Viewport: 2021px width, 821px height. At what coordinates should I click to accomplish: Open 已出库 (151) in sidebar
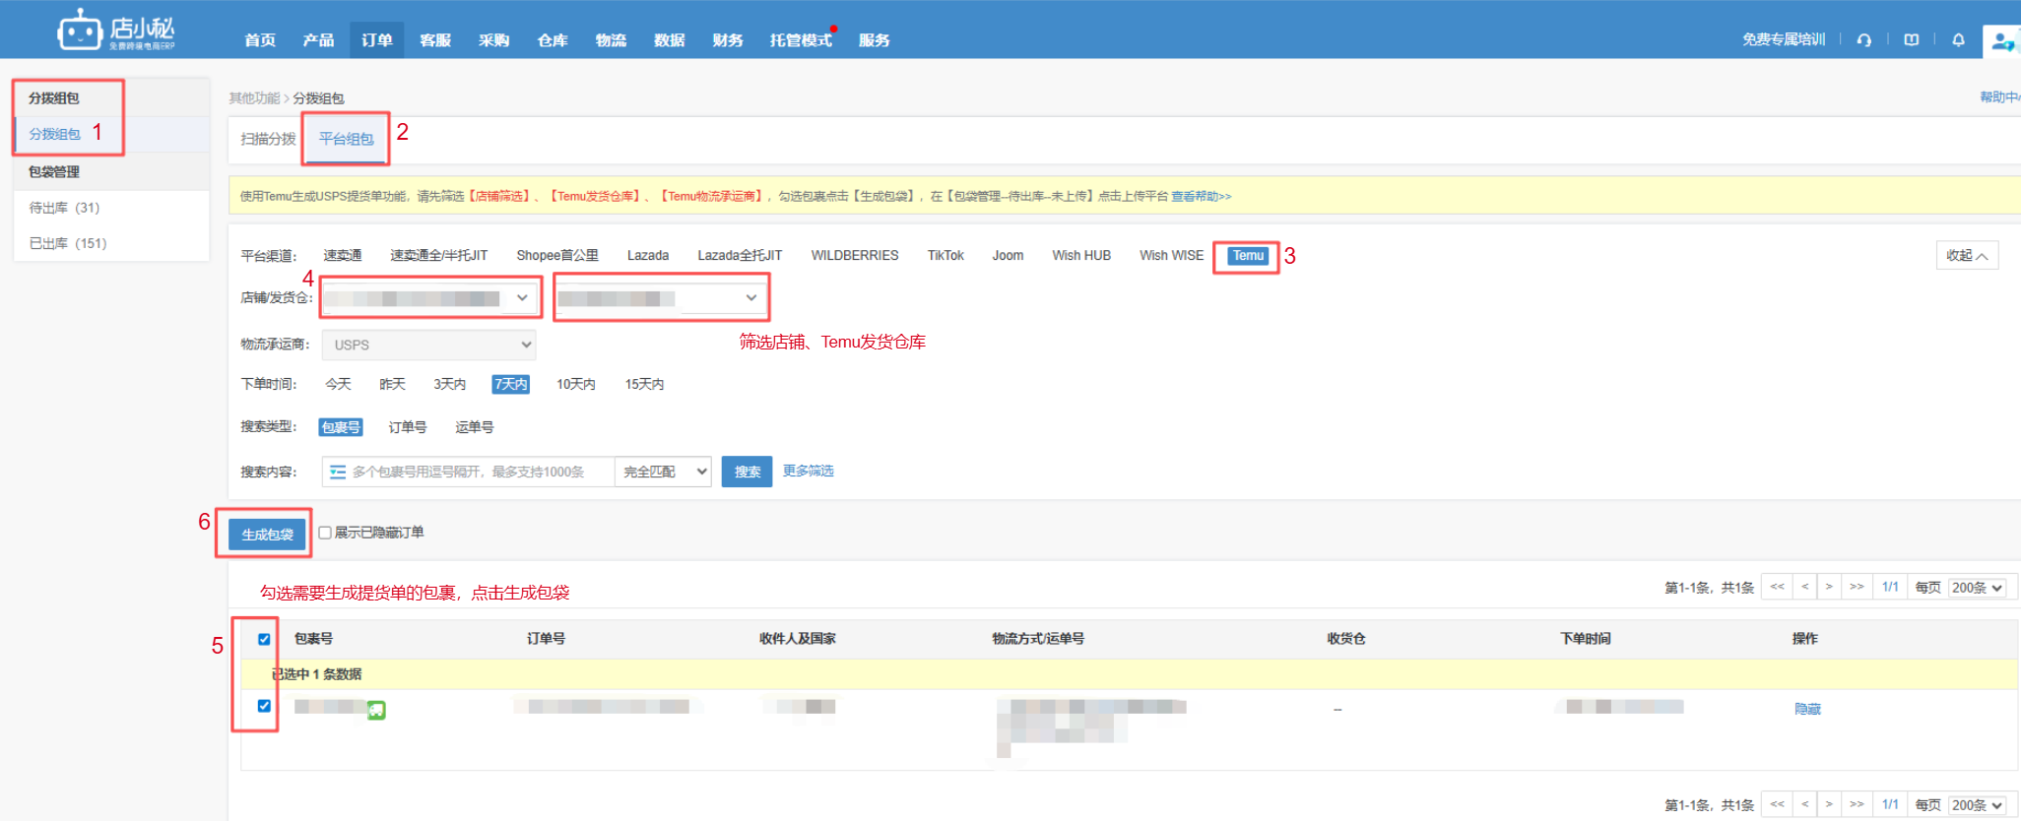68,243
